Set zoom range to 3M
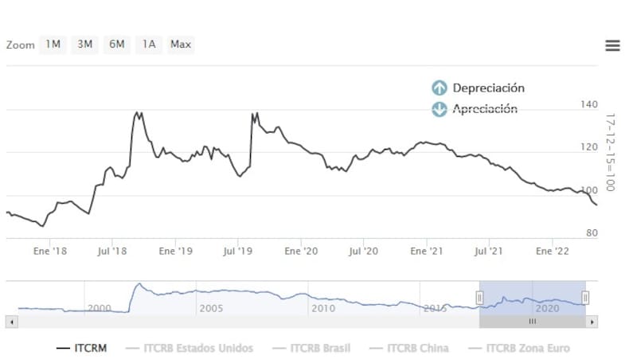Image resolution: width=637 pixels, height=363 pixels. coord(85,45)
